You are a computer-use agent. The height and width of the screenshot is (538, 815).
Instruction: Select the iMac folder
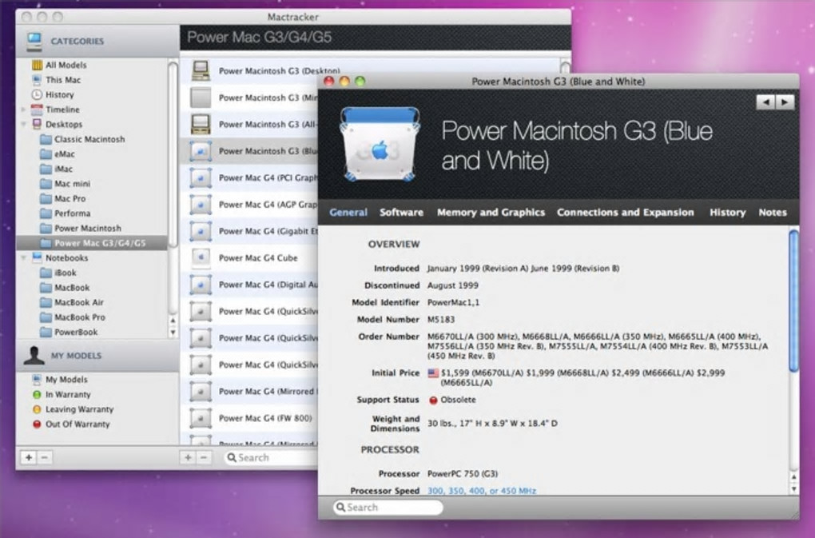pos(56,169)
